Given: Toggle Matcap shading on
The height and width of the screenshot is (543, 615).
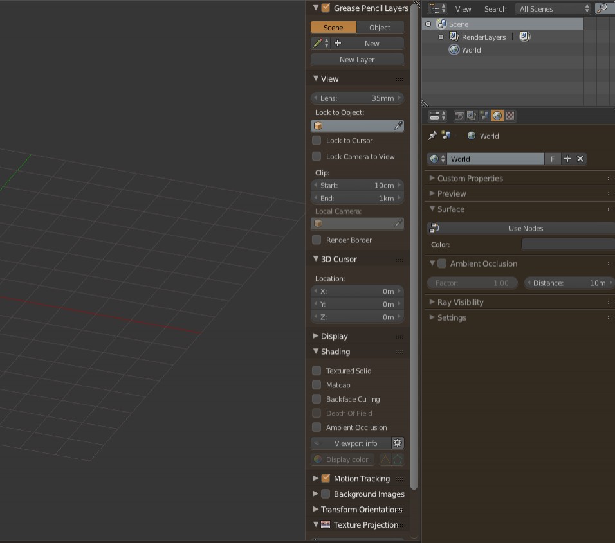Looking at the screenshot, I should [317, 385].
